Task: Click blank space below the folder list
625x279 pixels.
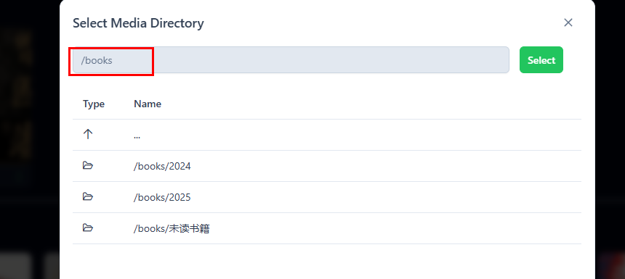Action: (327, 262)
